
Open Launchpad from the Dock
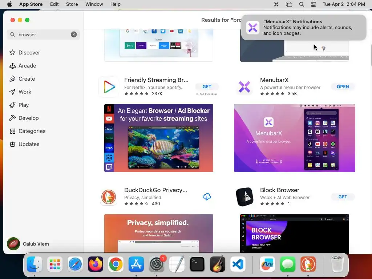click(x=55, y=264)
